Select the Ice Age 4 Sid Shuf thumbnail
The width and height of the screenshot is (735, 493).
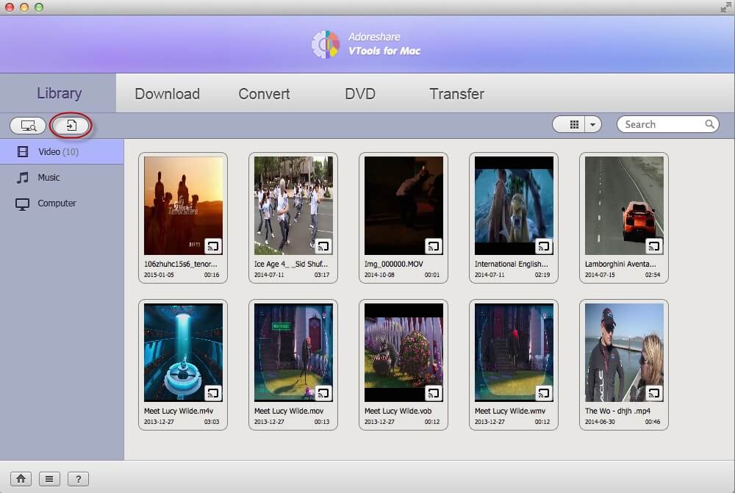point(293,206)
